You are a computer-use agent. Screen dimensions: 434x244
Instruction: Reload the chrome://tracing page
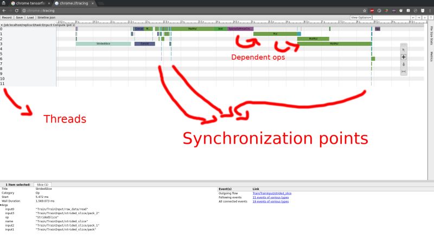(17, 10)
